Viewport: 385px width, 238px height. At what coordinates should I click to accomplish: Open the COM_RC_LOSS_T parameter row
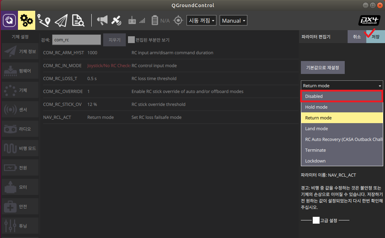pos(171,78)
